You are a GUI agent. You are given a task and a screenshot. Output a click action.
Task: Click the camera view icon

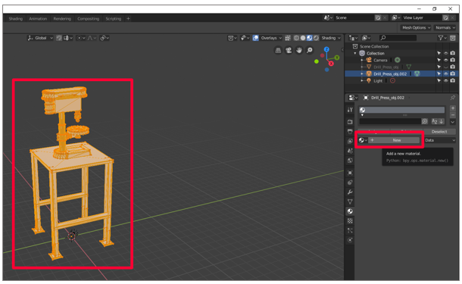click(289, 51)
